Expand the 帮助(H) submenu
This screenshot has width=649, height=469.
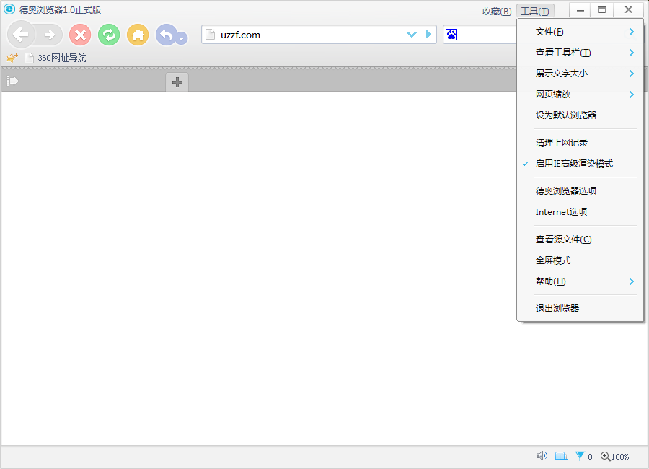pos(580,281)
